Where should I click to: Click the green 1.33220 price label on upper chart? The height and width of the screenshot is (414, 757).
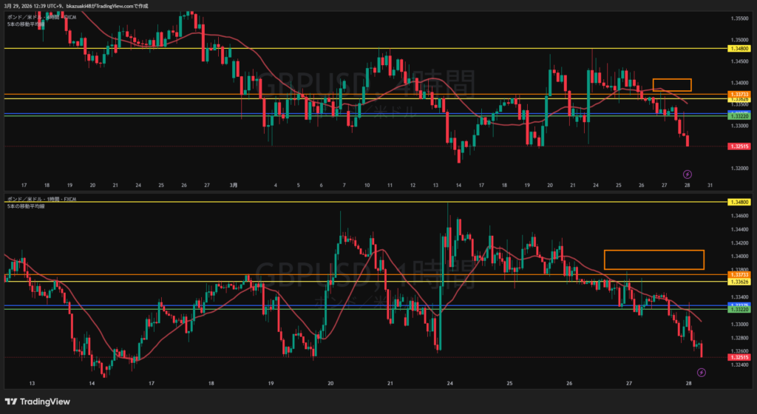point(739,117)
